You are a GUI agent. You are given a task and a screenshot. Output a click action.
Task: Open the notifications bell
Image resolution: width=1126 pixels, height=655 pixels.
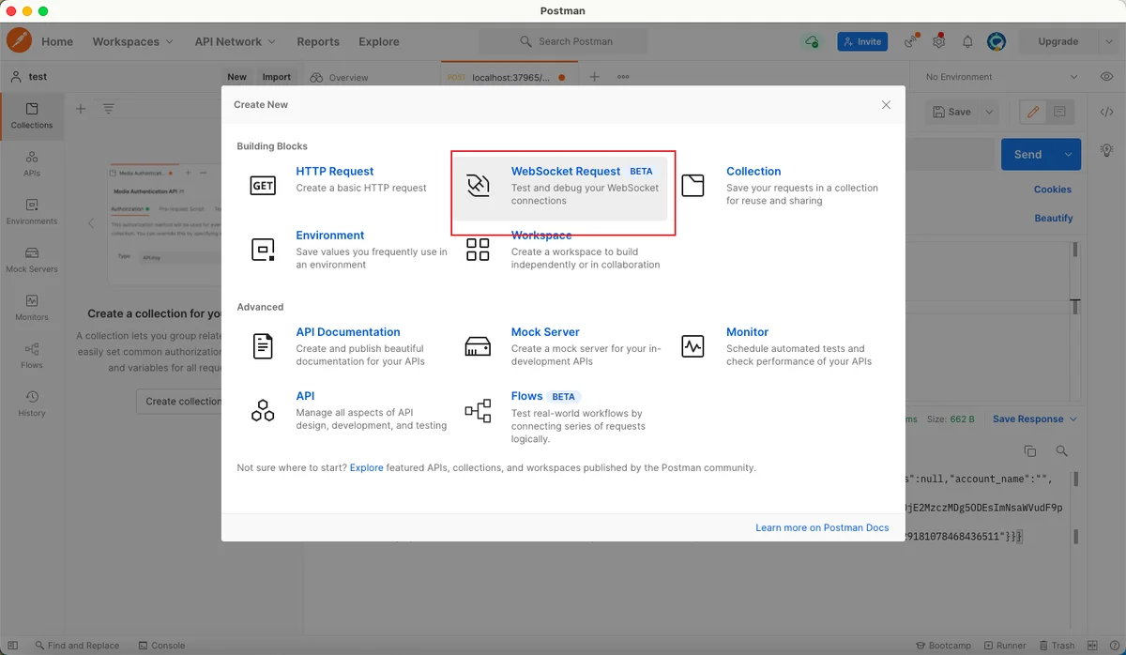point(967,41)
